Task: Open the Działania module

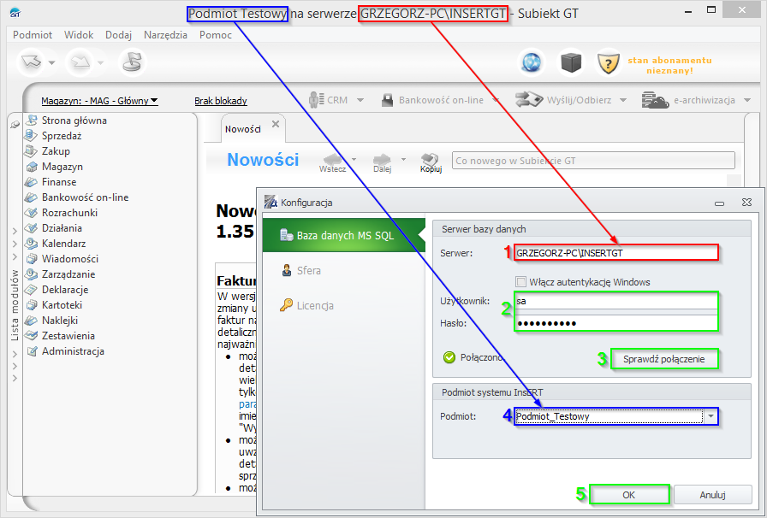Action: click(x=62, y=228)
